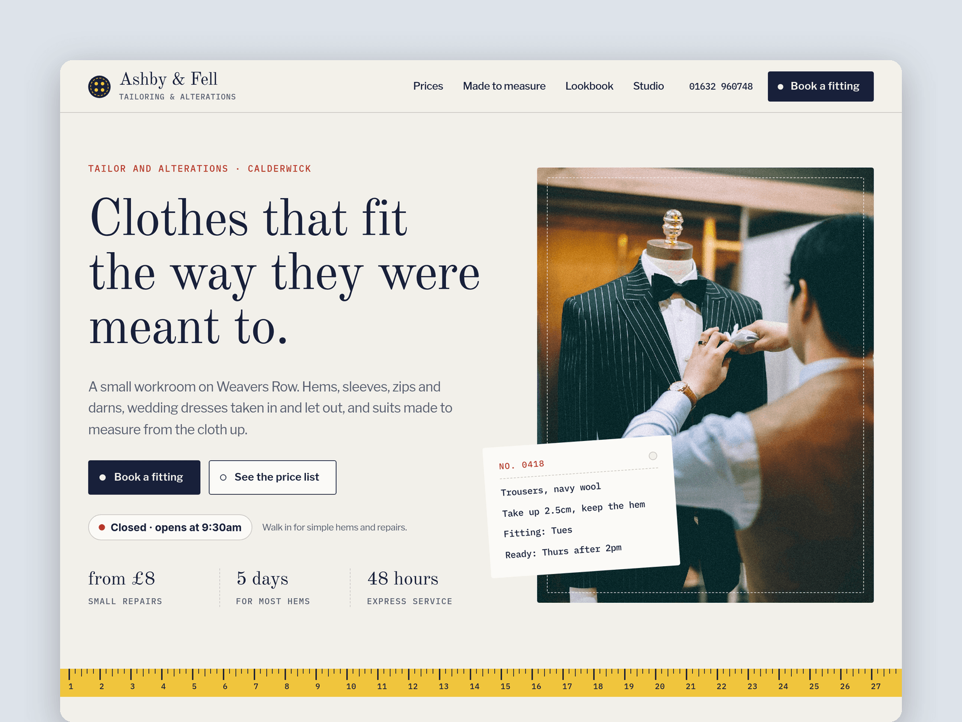Screen dimensions: 962x722
Task: Open the Prices menu item
Action: point(428,86)
